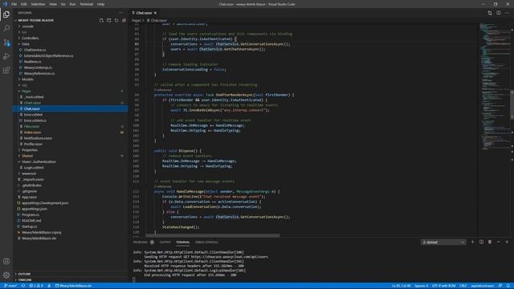Close the terminal panel
The image size is (514, 289).
coord(507,242)
